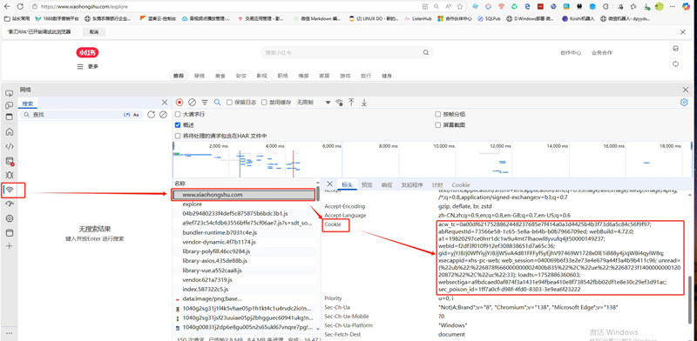Check the include pending requests in HAR checkbox
697x341 pixels.
coord(178,136)
